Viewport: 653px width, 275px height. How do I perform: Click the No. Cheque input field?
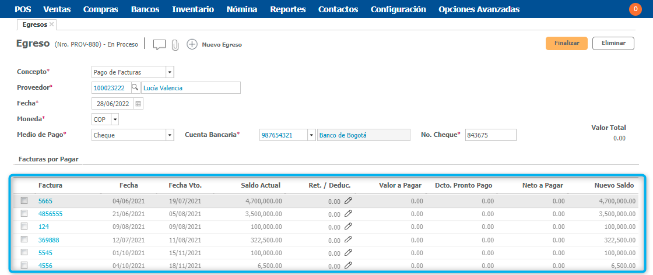coord(490,135)
